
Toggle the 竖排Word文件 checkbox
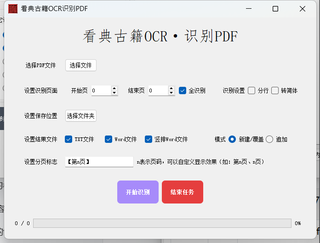[x=149, y=139]
